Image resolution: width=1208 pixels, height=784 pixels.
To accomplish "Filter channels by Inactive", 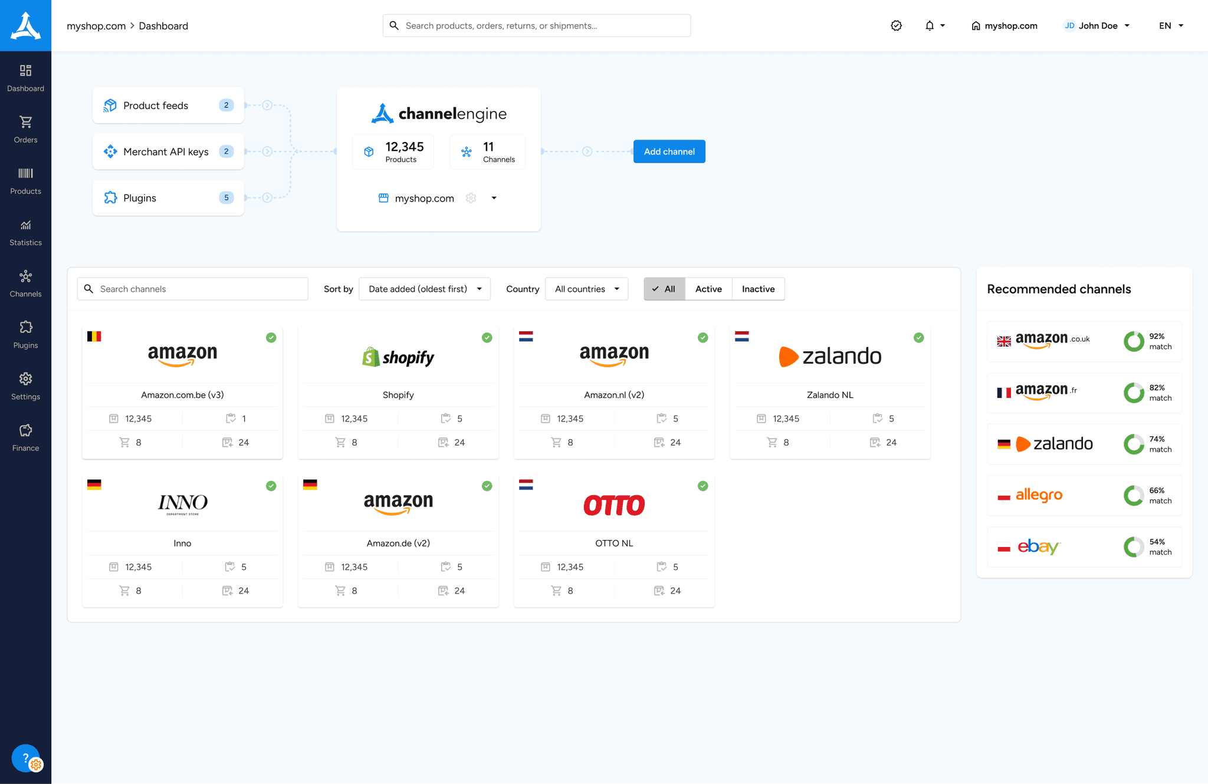I will (x=758, y=289).
